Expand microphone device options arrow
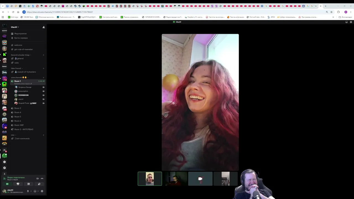This screenshot has width=354, height=199. click(x=31, y=191)
